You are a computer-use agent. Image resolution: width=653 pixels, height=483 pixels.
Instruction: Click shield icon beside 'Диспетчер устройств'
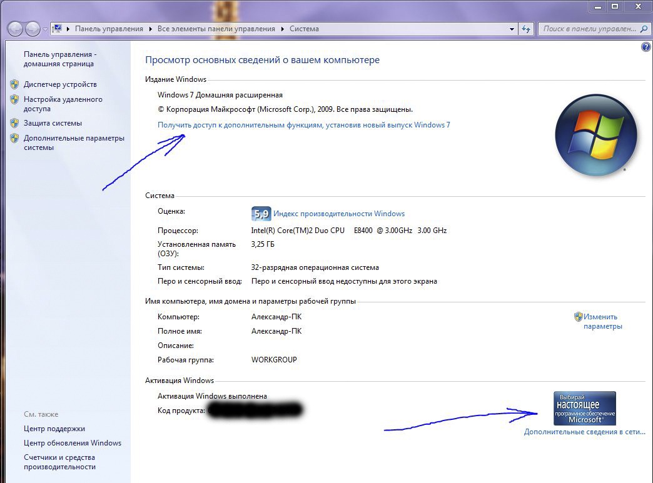tap(14, 84)
